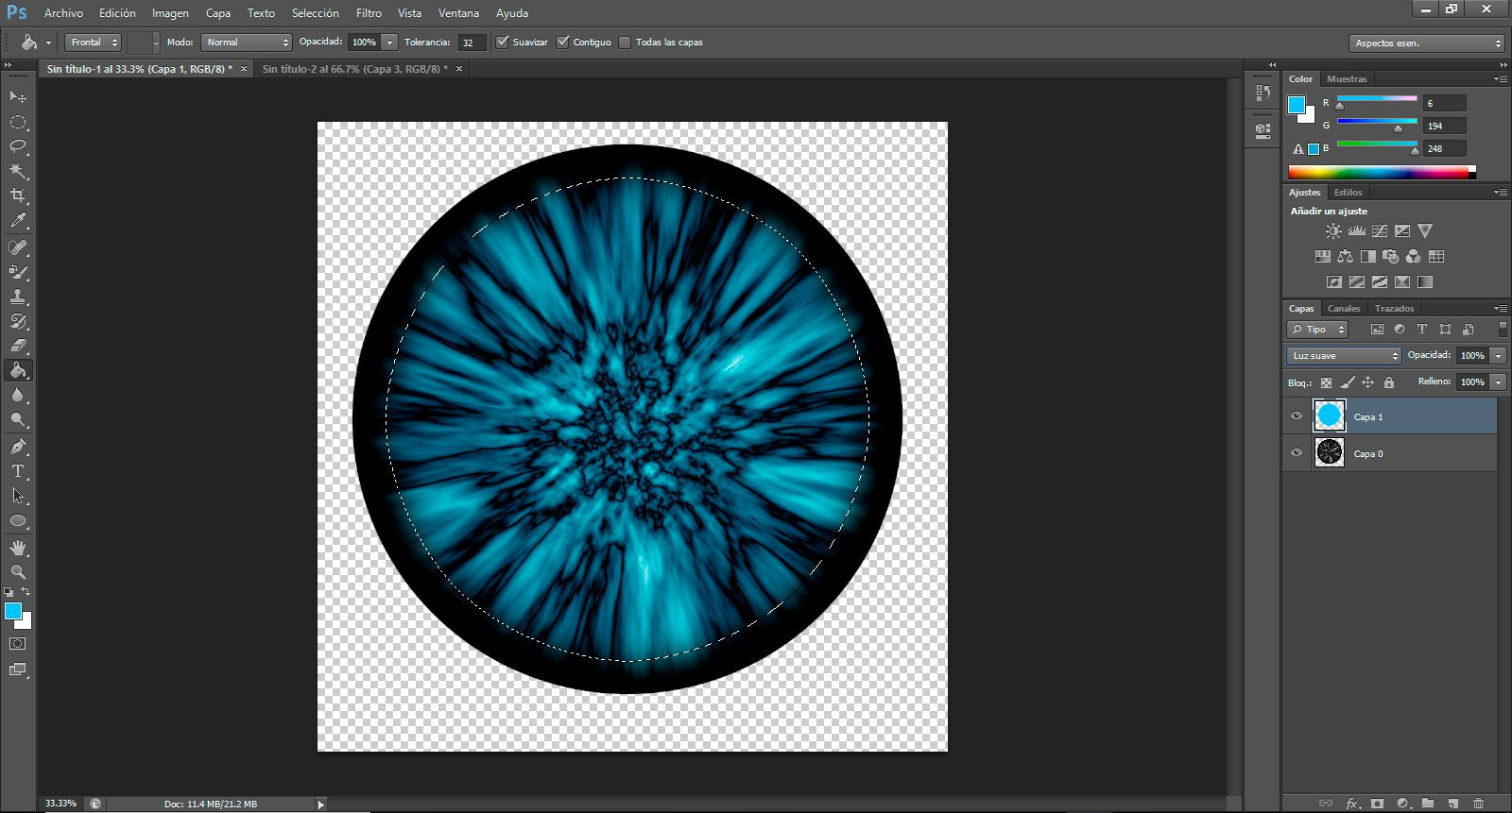
Task: Select the Lasso tool
Action: coord(18,146)
